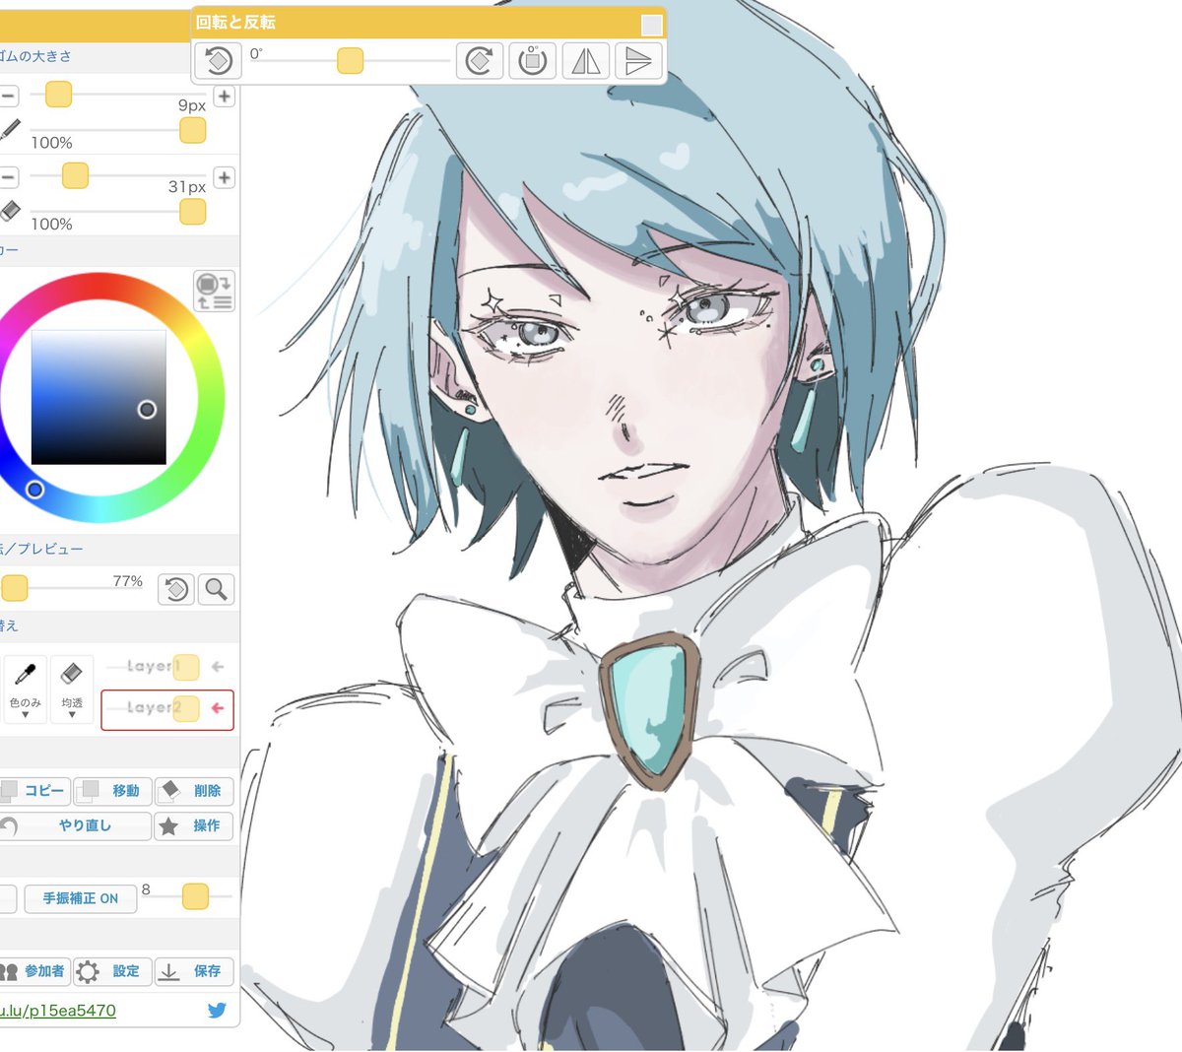
Task: Rotate the canvas clockwise in the rotation toolbar
Action: (480, 61)
